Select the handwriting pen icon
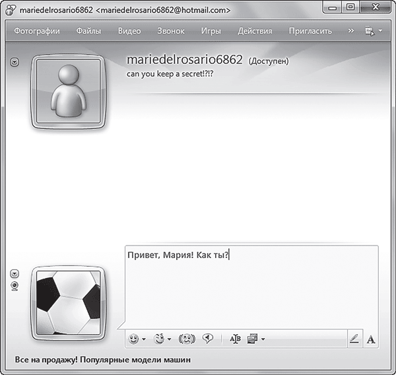 click(354, 339)
